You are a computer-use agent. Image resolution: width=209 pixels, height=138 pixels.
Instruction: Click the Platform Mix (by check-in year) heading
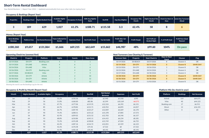tap(174, 90)
